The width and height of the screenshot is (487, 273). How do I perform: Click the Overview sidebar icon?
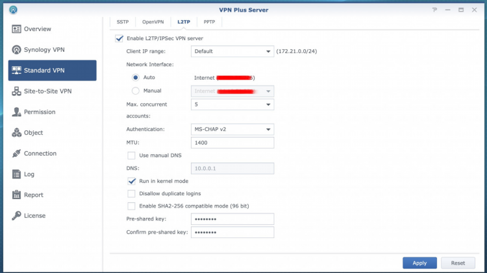pos(16,29)
